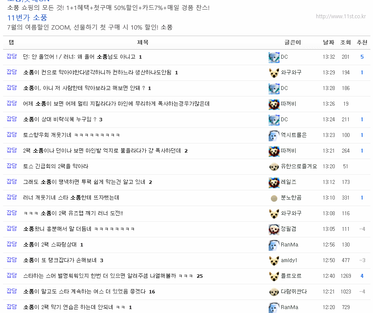The height and width of the screenshot is (313, 373).
Task: Open post '소풍이 말고도 스타 계속하는 여스'
Action: 84,292
